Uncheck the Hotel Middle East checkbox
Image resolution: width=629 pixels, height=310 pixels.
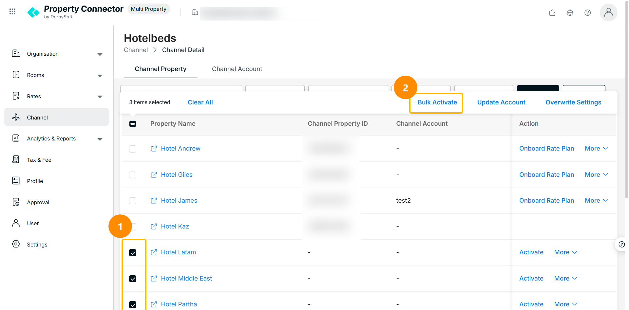click(133, 279)
